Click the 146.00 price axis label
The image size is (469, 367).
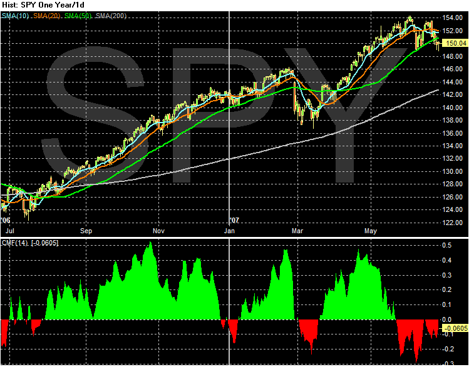[454, 69]
